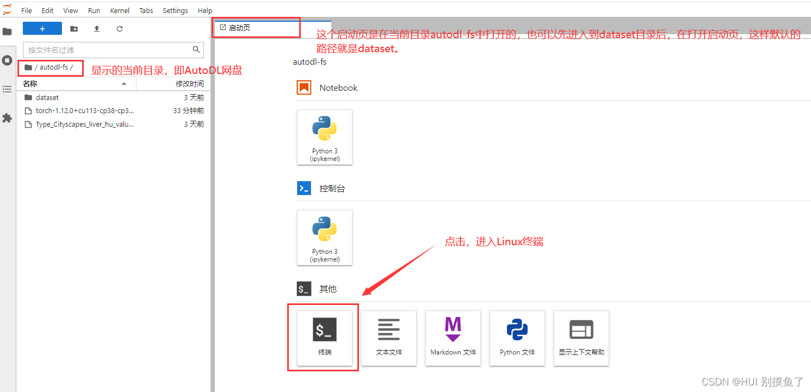This screenshot has height=392, width=811.
Task: Create a new Markdown 文件
Action: 453,338
